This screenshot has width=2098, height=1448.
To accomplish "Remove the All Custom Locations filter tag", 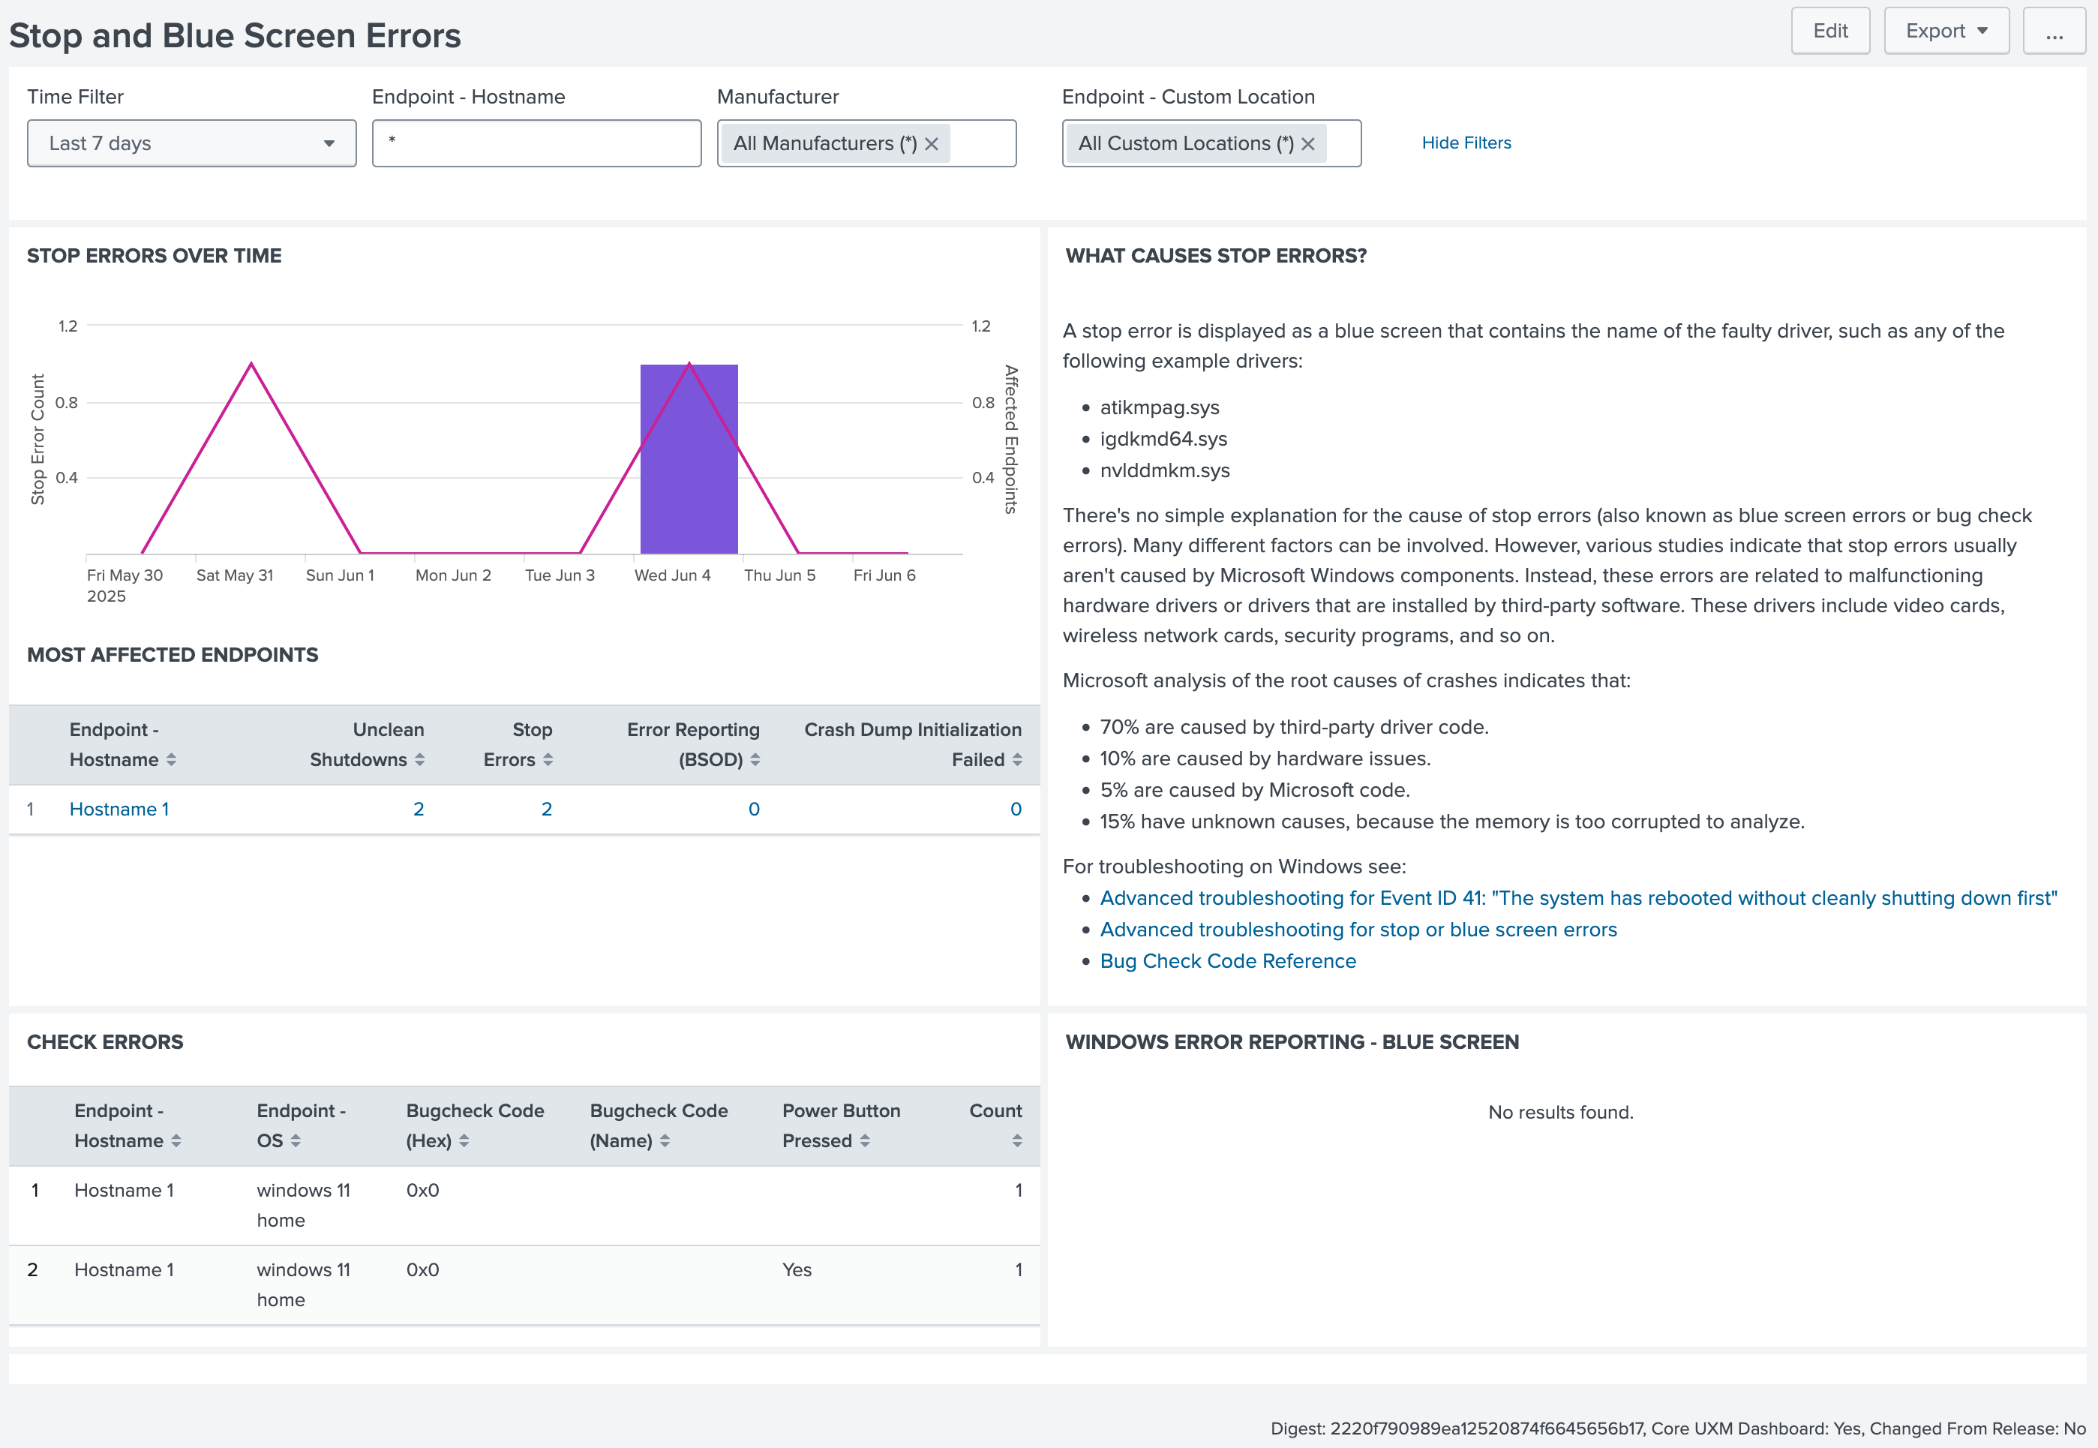I will (1307, 144).
